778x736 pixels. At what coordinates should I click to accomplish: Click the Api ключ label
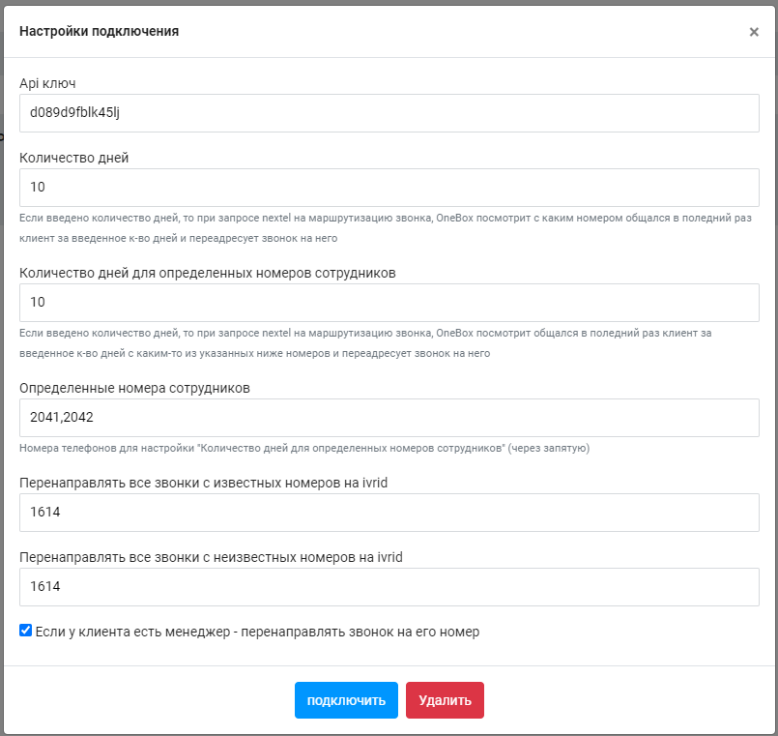coord(47,83)
